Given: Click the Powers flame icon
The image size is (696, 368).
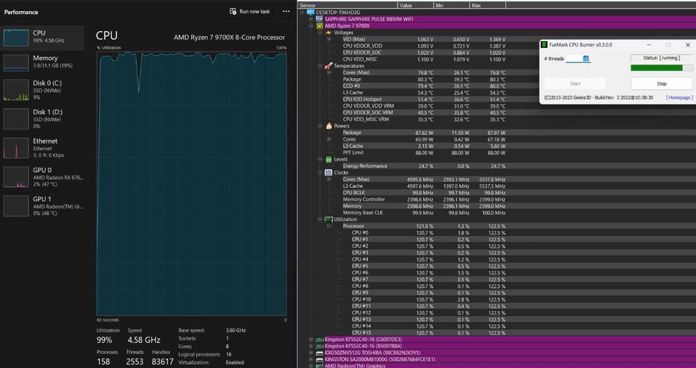Looking at the screenshot, I should coord(329,126).
